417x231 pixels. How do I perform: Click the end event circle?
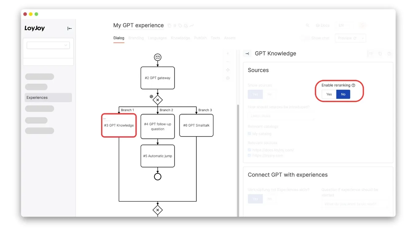158,176
